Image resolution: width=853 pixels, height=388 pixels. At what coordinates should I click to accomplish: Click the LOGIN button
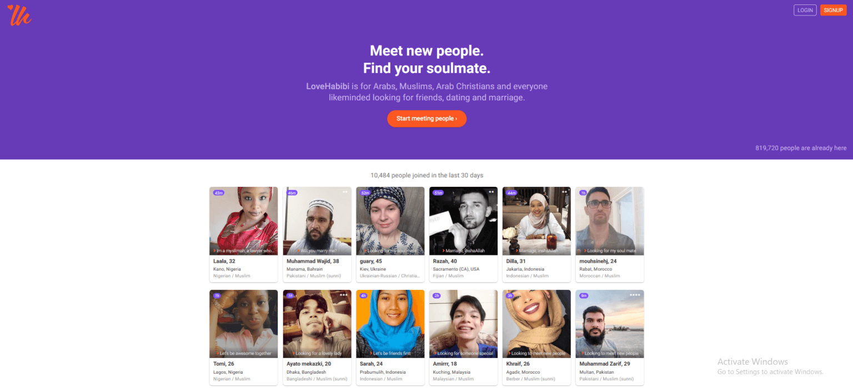click(805, 10)
